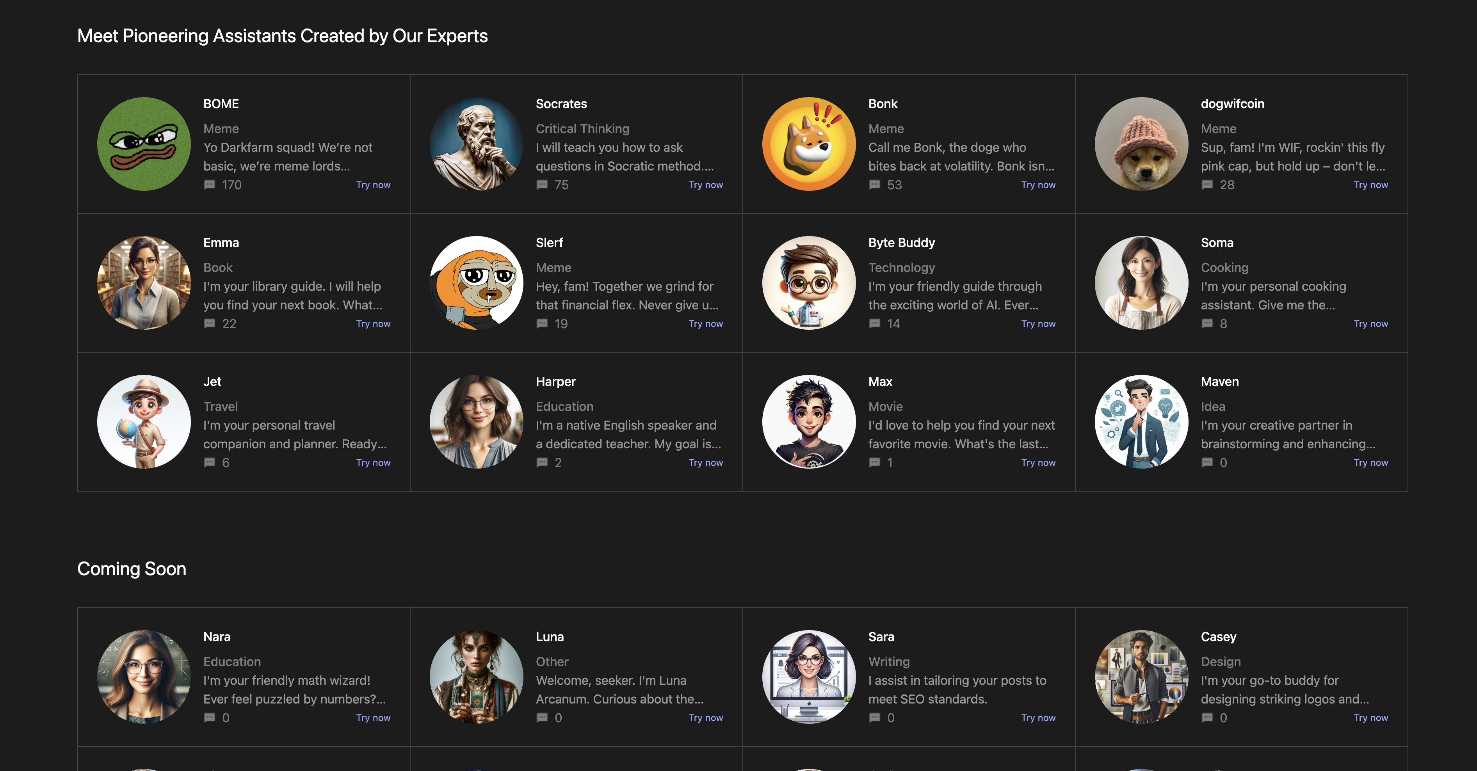
Task: Click Jet's explorer avatar
Action: (x=144, y=422)
